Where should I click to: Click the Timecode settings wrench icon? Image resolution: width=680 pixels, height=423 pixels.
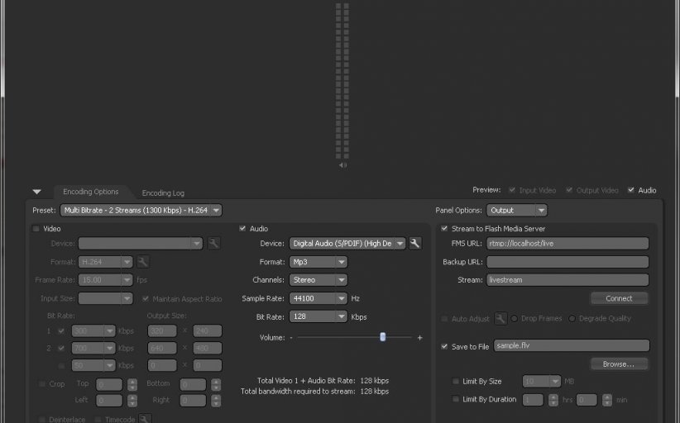point(144,419)
